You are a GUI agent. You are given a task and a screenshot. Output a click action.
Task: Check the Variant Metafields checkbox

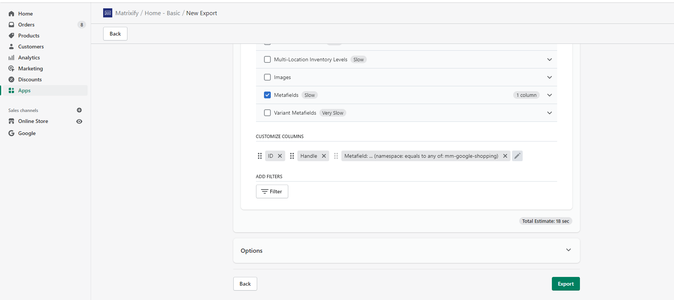267,113
